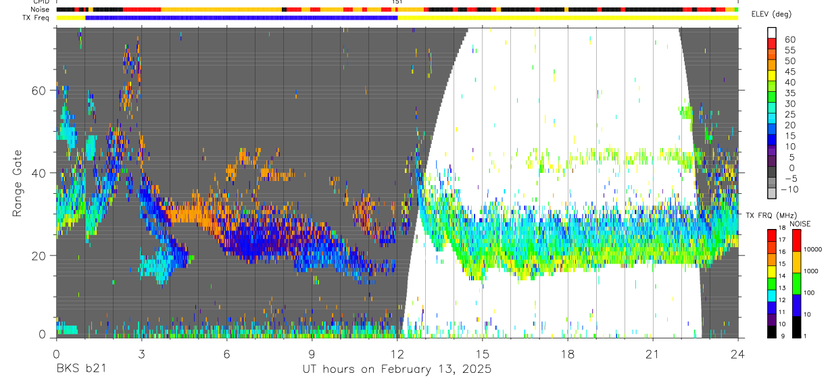Viewport: 830px width, 383px height.
Task: Click the '60' label on the ELEV colorbar
Action: click(789, 39)
